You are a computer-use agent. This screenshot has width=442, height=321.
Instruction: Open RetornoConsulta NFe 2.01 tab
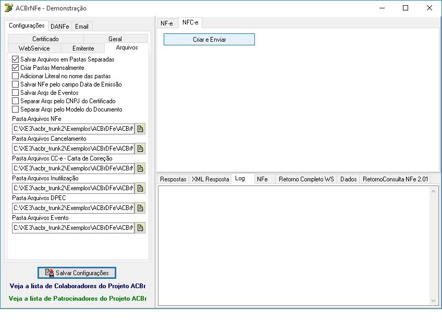pos(395,179)
